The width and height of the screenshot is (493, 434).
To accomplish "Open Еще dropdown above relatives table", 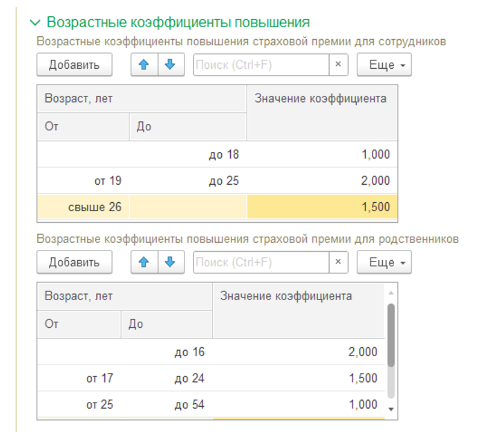I will point(384,262).
